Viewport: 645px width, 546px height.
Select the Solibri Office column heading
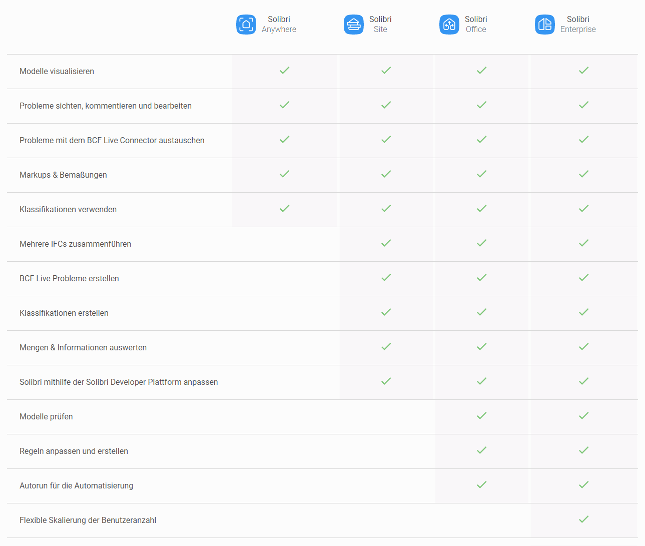coord(476,24)
